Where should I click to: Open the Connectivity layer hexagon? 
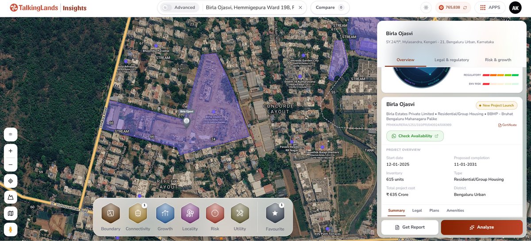pyautogui.click(x=138, y=214)
